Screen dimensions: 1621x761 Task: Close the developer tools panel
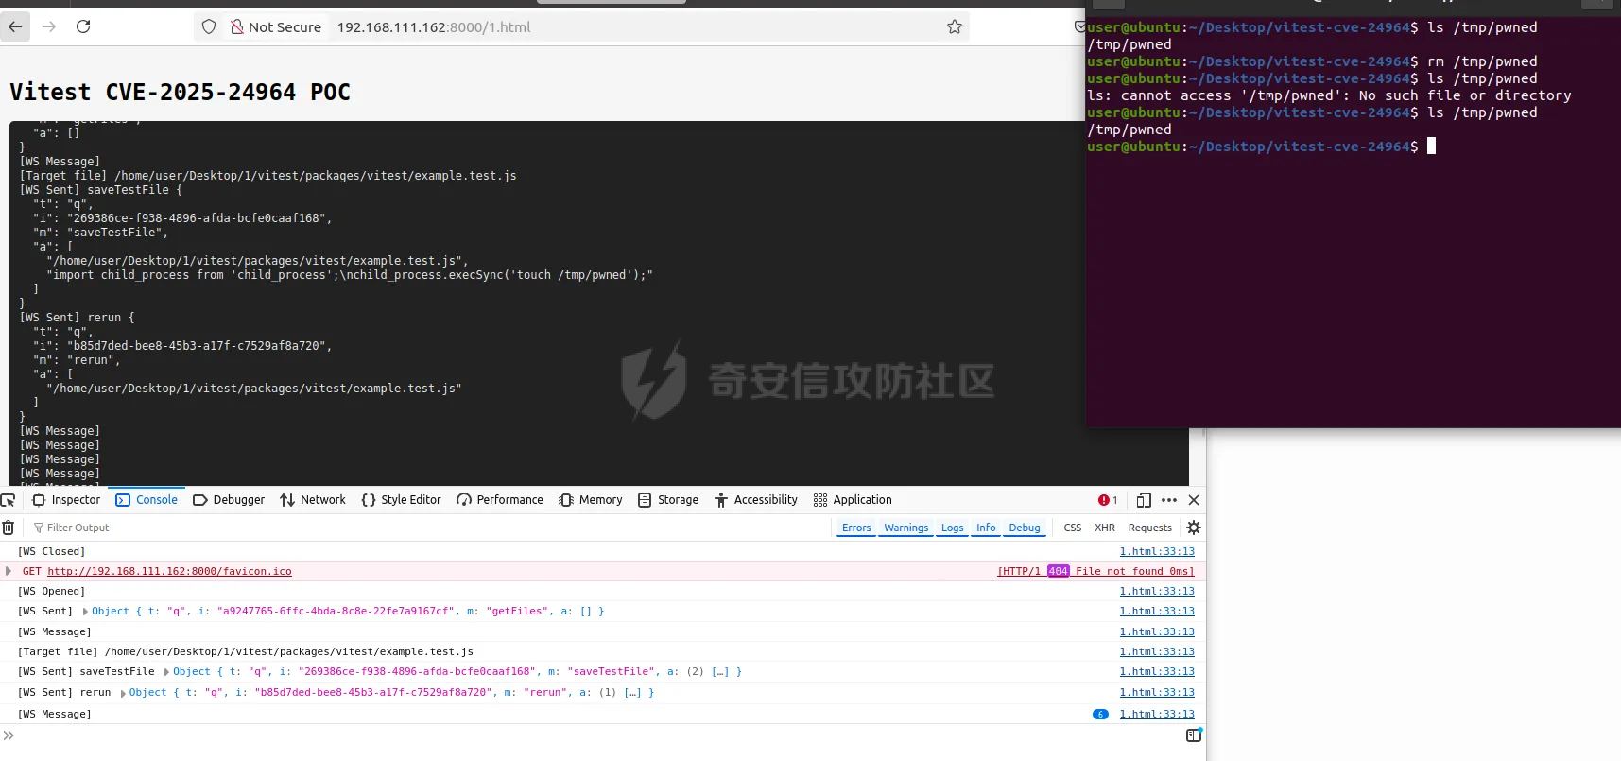[x=1194, y=500]
